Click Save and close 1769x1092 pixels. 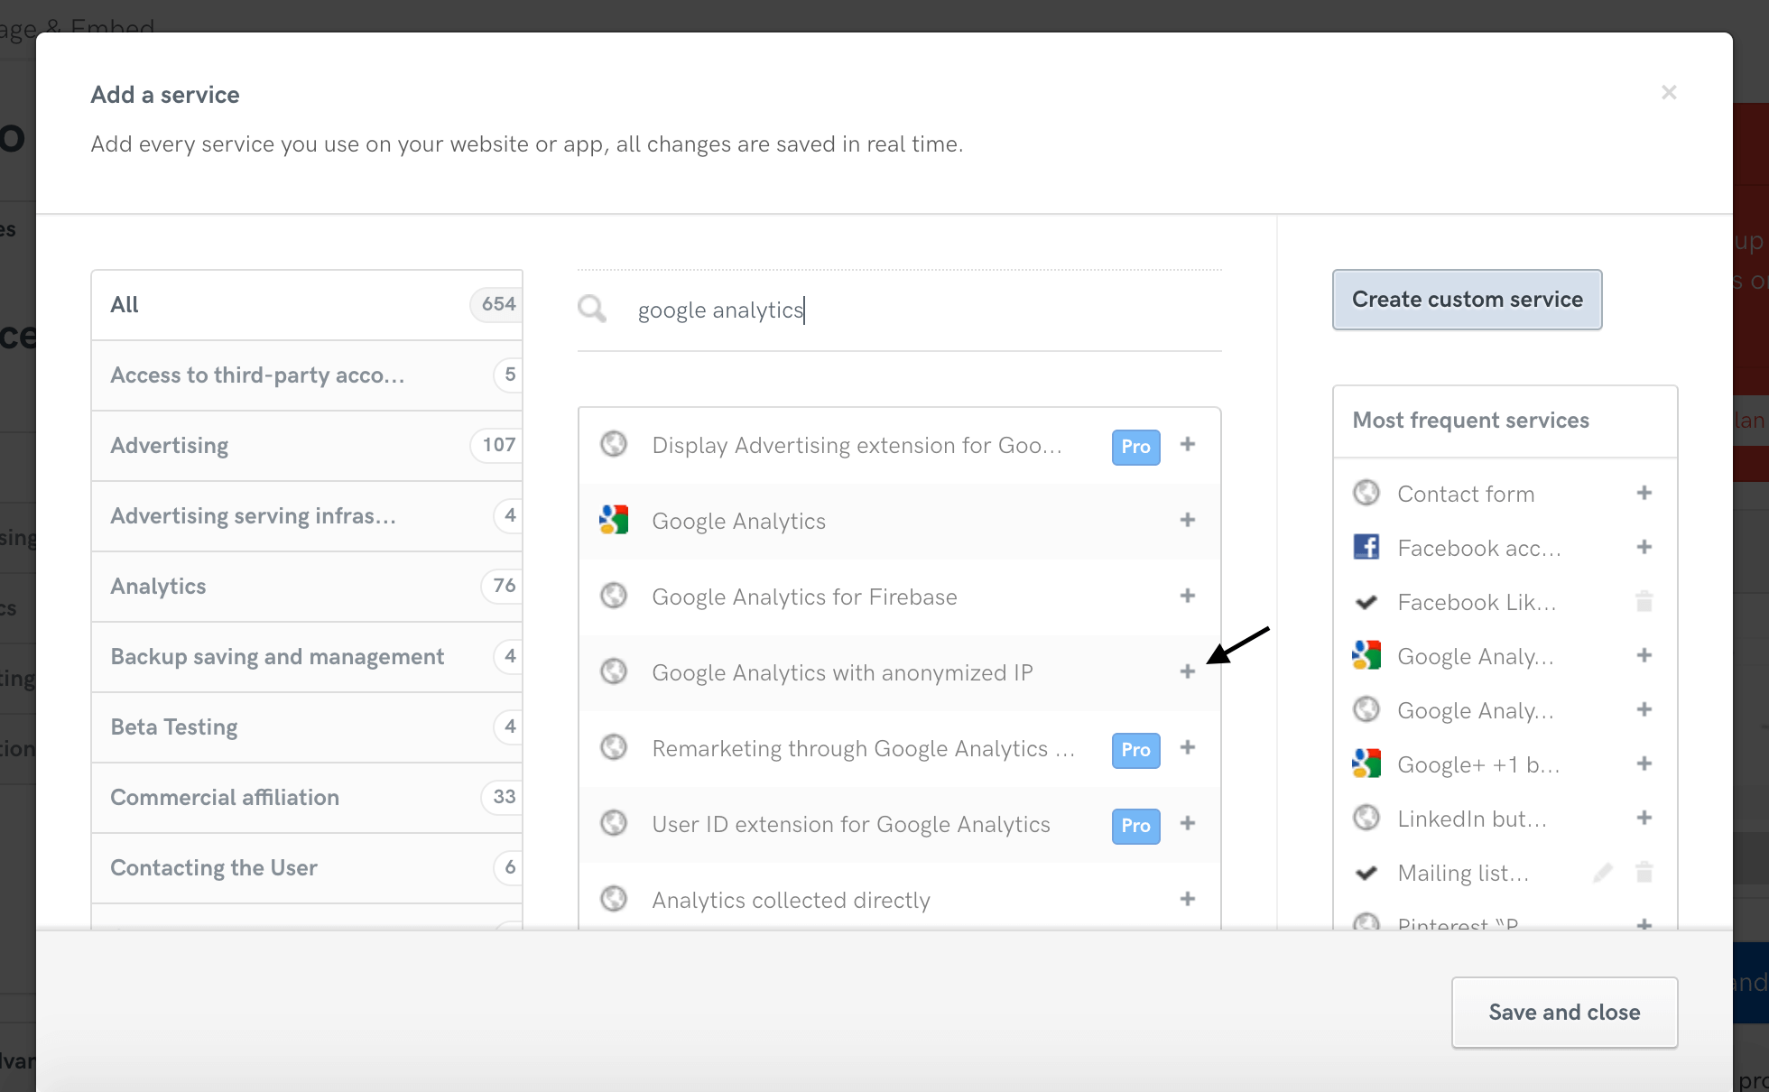click(1564, 1012)
